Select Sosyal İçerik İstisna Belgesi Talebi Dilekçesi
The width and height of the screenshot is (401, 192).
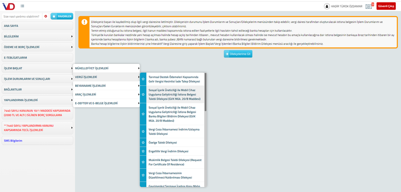tap(175, 94)
